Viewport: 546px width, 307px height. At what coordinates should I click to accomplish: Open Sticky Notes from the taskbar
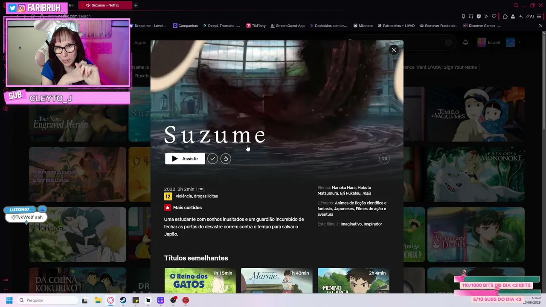coord(136,300)
